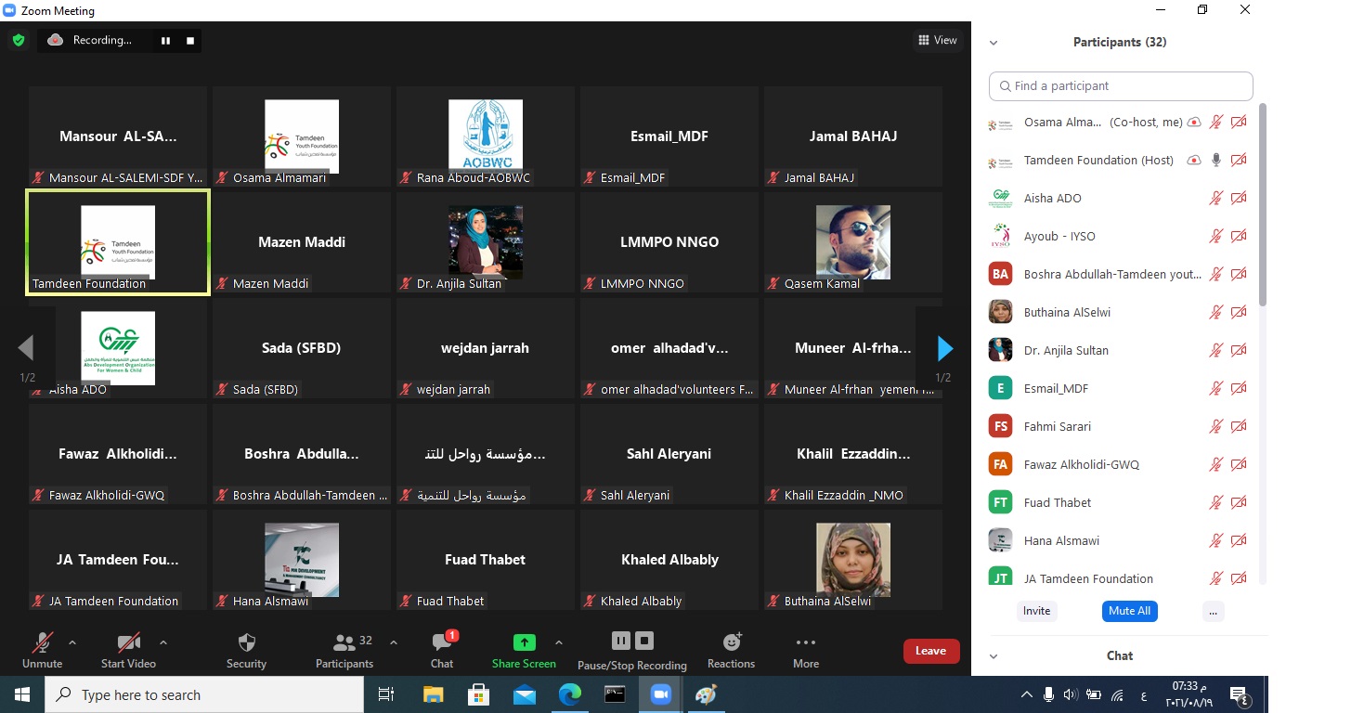
Task: Click muted mic for Hana Alsmawi in list
Action: tap(1215, 540)
